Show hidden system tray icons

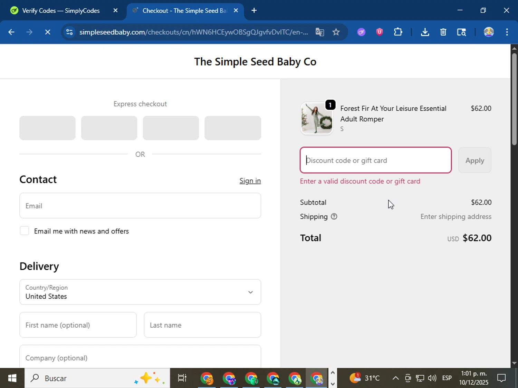click(x=396, y=378)
